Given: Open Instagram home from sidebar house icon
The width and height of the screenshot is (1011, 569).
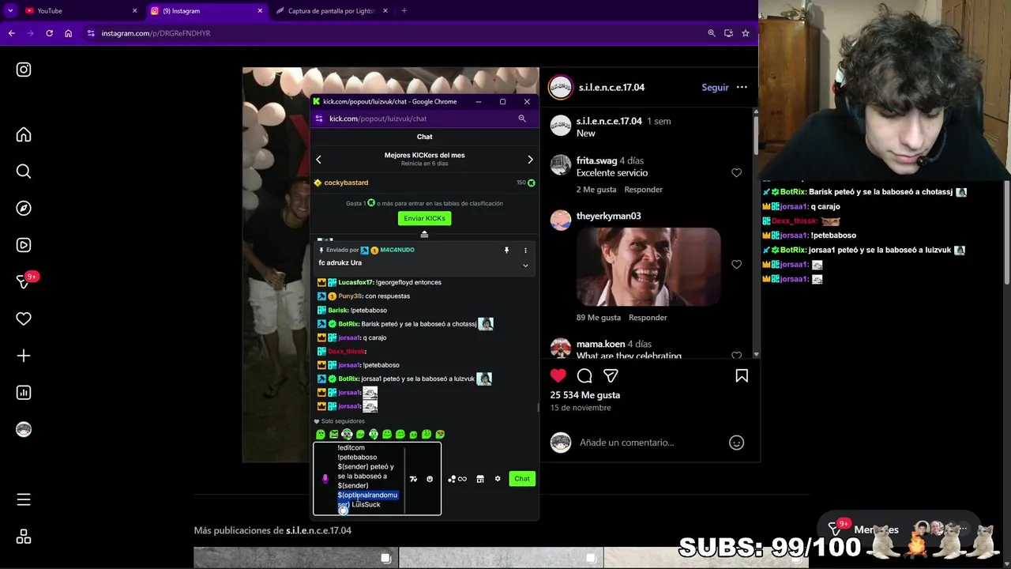Looking at the screenshot, I should [24, 134].
